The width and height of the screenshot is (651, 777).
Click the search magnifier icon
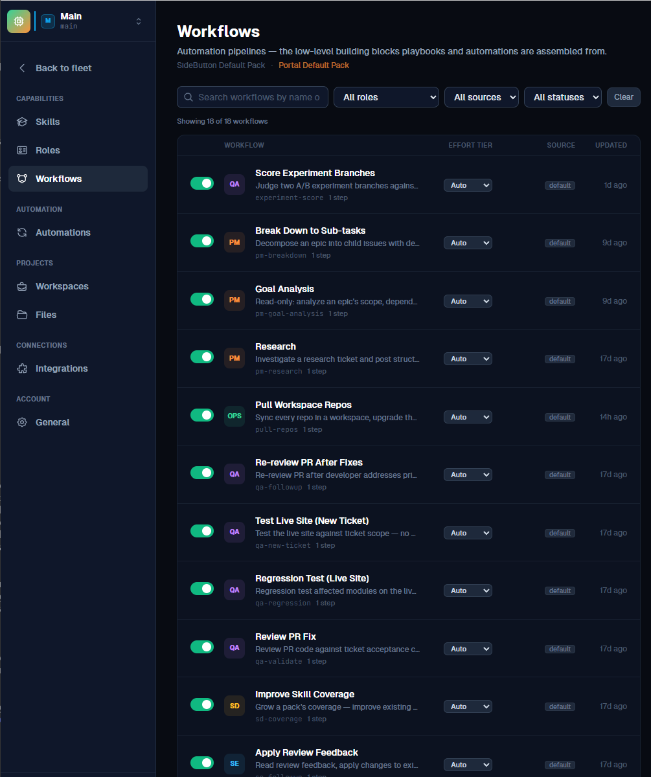[188, 97]
